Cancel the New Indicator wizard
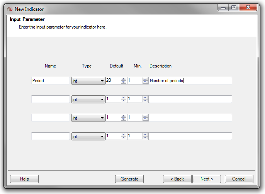Image resolution: width=265 pixels, height=194 pixels. tap(239, 179)
